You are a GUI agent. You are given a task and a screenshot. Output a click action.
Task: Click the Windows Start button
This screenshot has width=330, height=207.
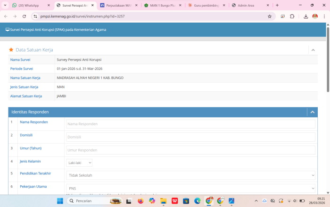pos(60,201)
